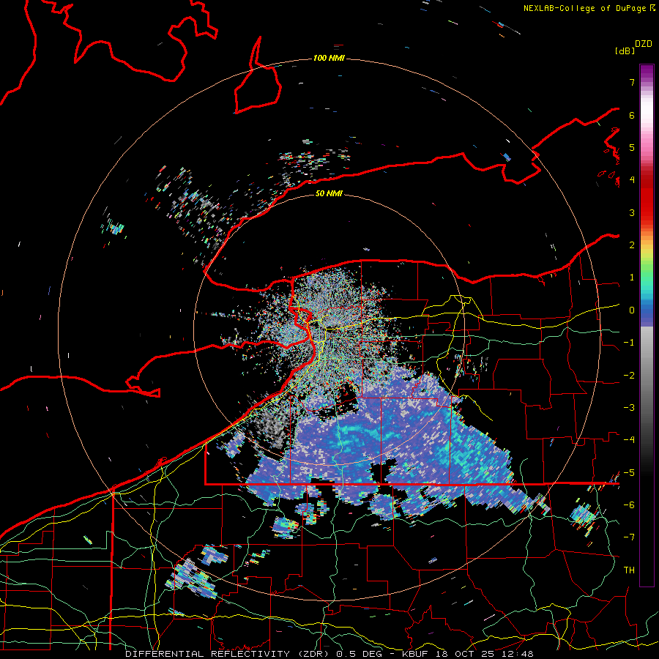This screenshot has width=659, height=659.
Task: Click the [dB] units label
Action: 625,51
